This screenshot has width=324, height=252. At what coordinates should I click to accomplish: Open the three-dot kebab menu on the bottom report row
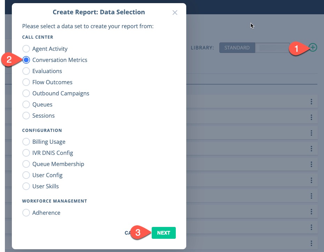311,243
